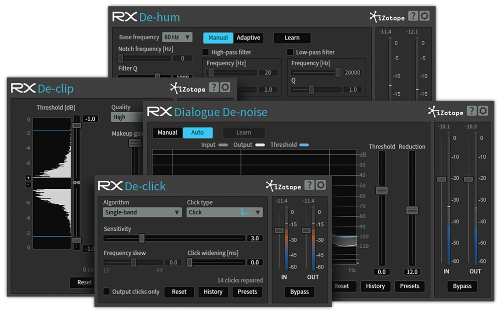This screenshot has width=501, height=313.
Task: Switch Dialogue De-noise to Auto mode
Action: (x=197, y=133)
